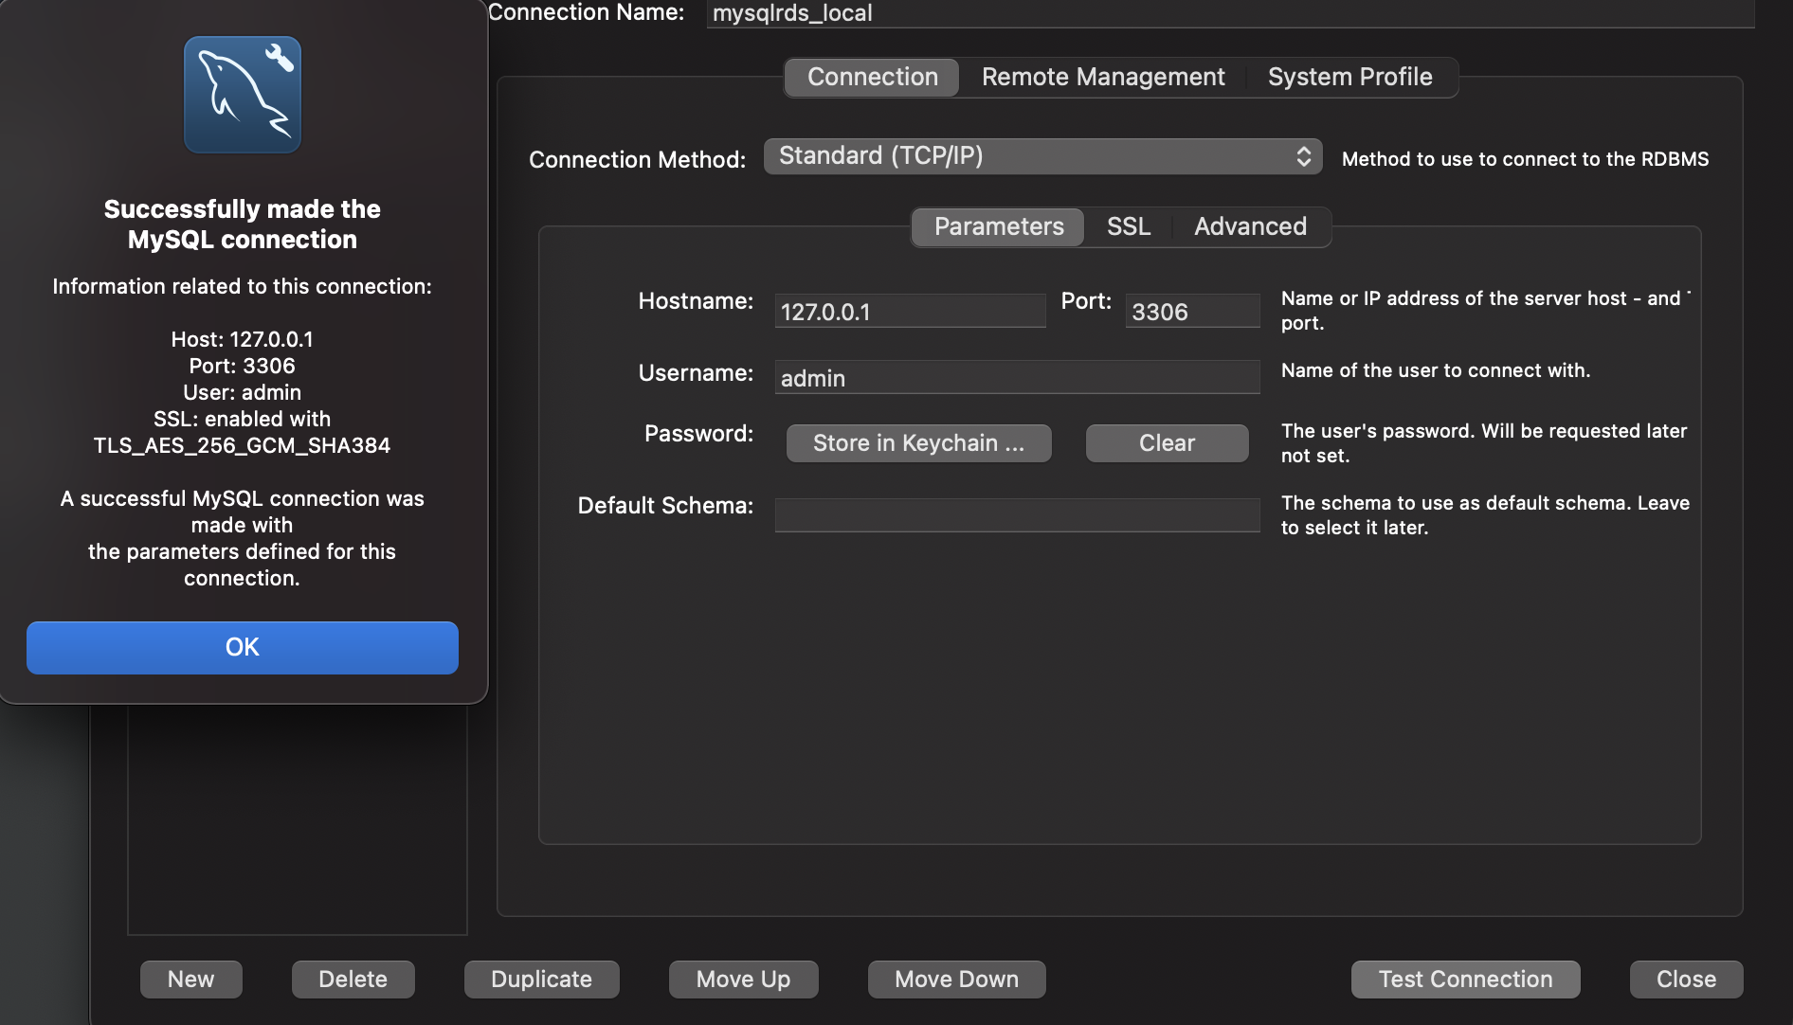Click Store in Keychain button
Viewport: 1793px width, 1025px height.
point(918,443)
